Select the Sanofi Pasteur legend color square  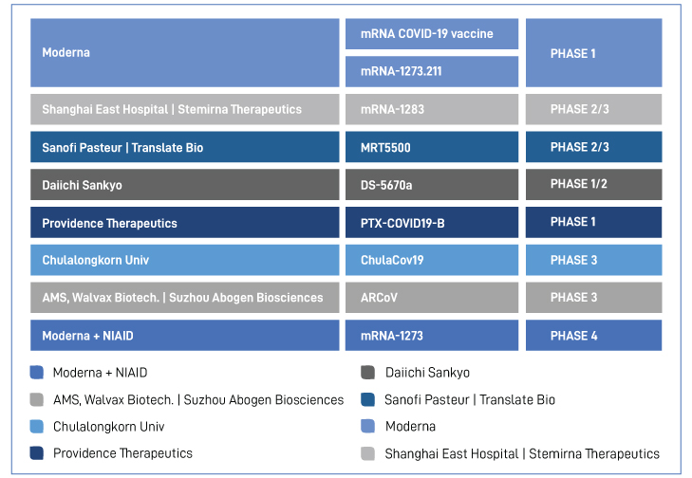pyautogui.click(x=367, y=399)
